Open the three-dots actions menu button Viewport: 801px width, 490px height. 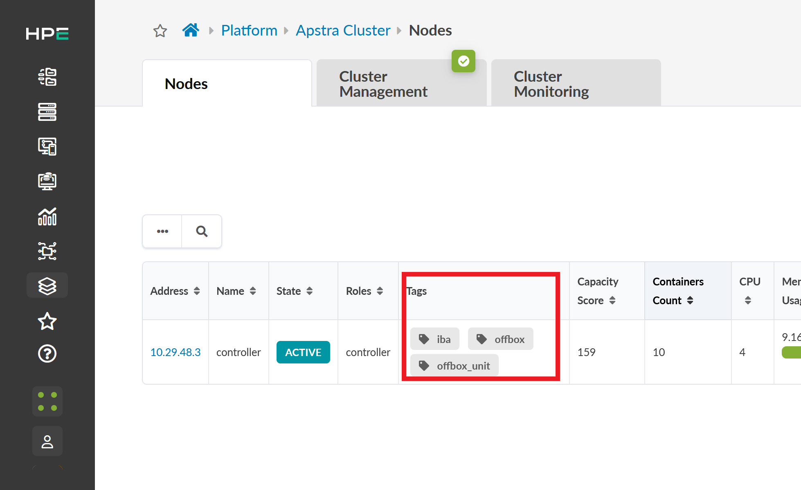coord(162,232)
